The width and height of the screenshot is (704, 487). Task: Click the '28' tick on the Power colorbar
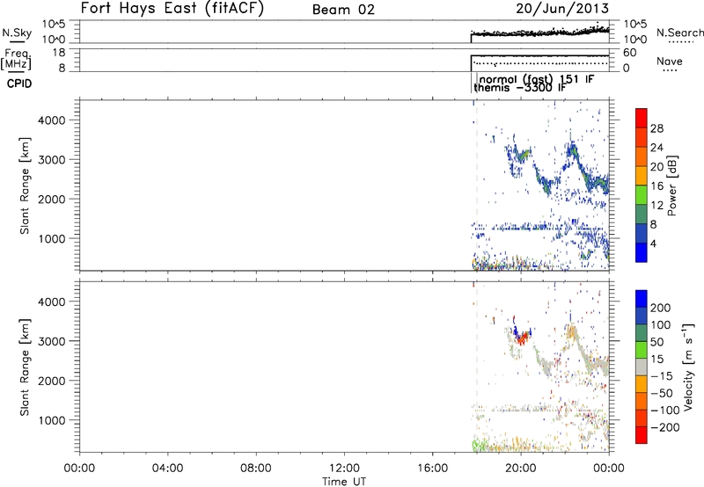pos(656,128)
